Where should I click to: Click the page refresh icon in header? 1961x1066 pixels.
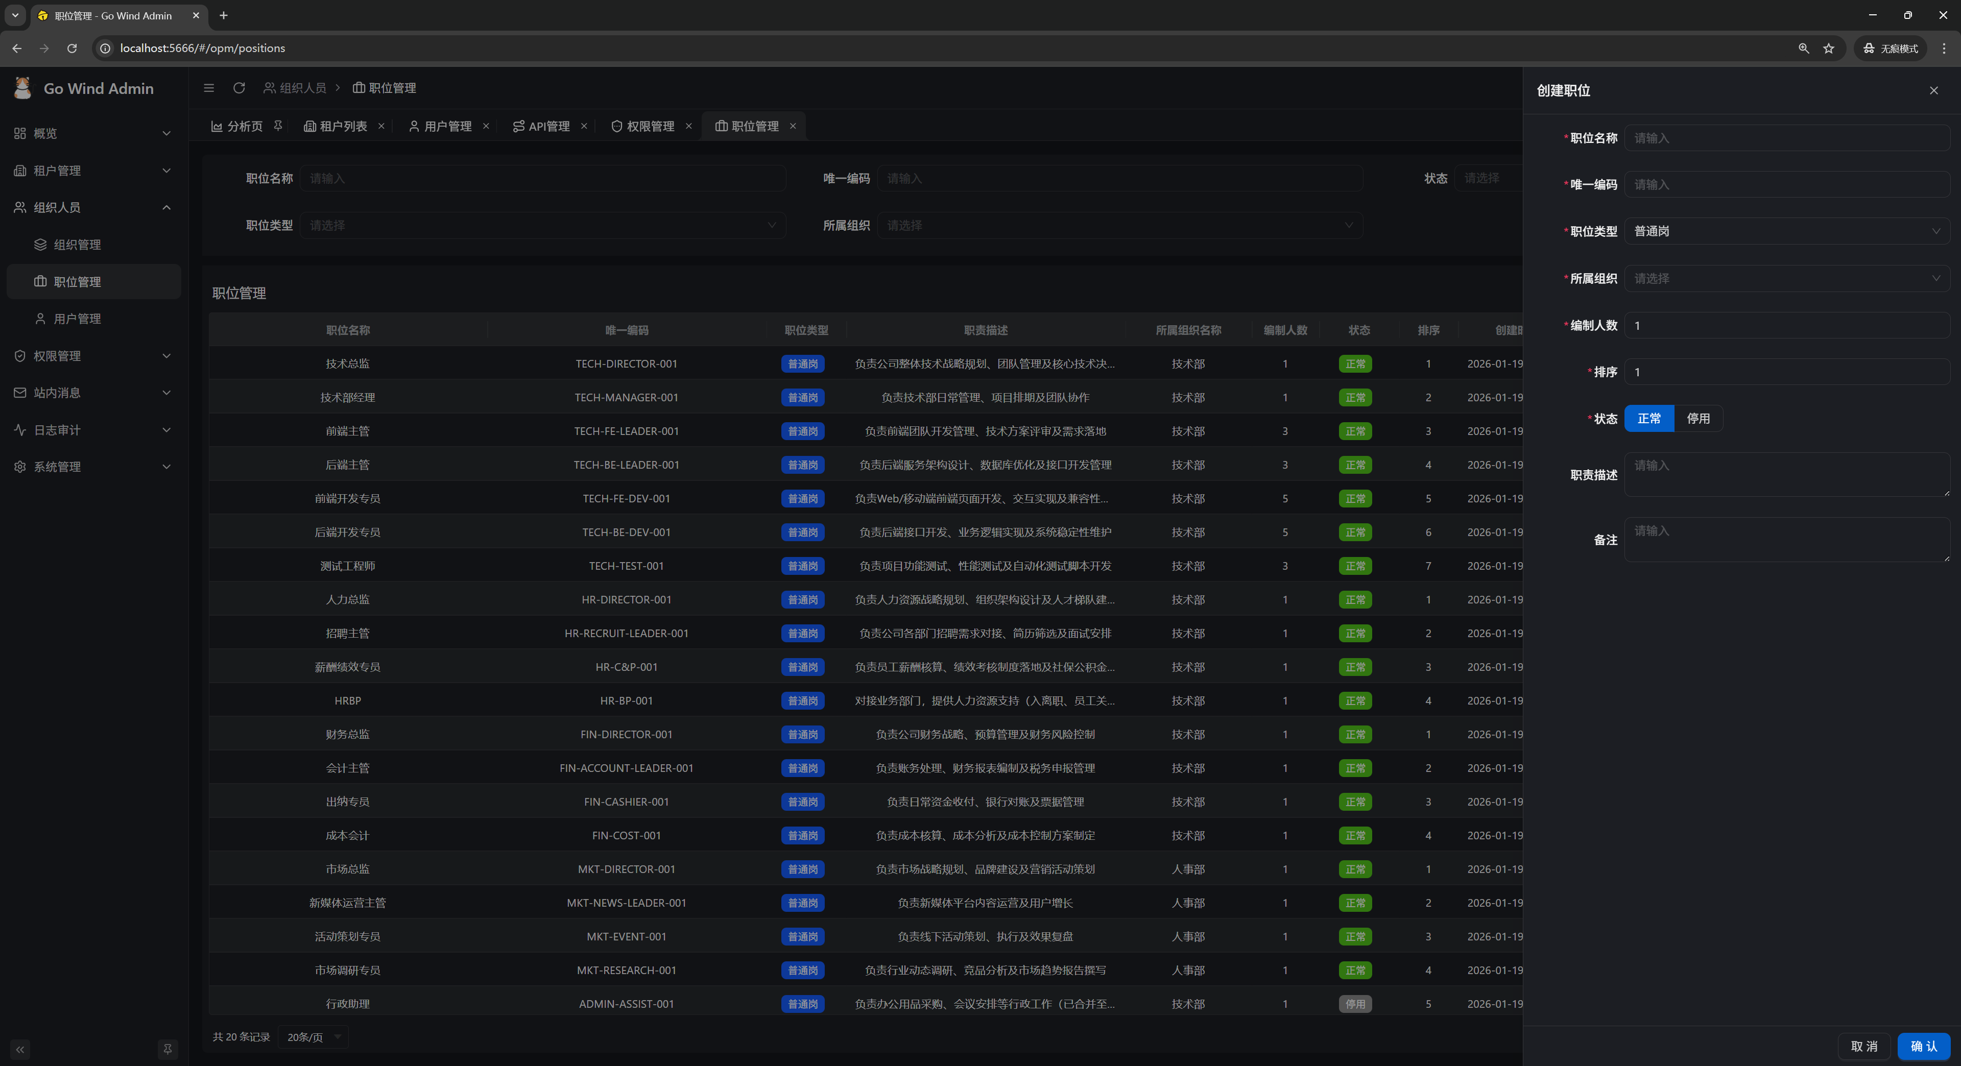pyautogui.click(x=239, y=88)
